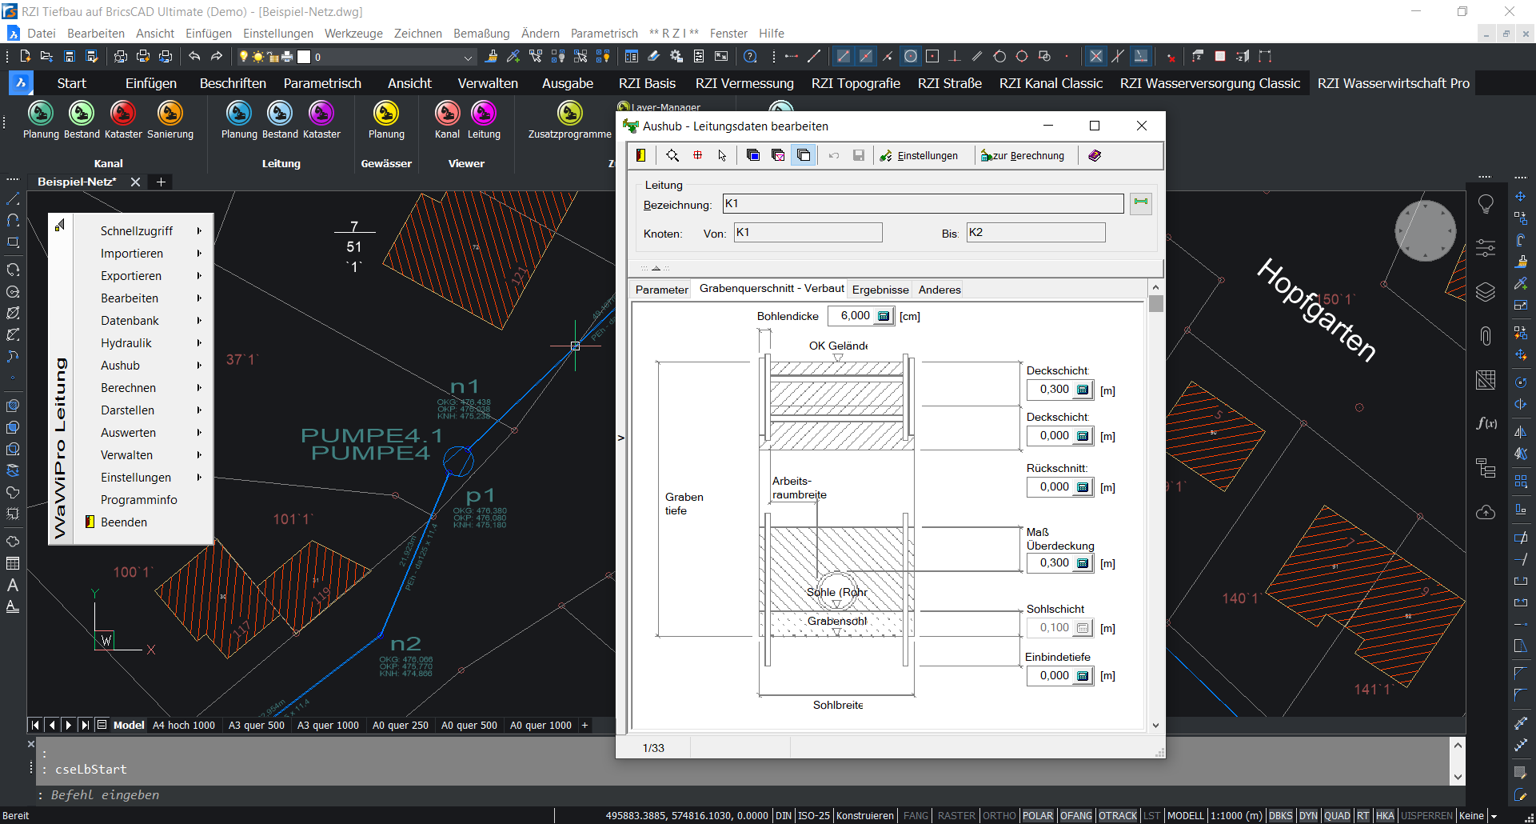This screenshot has height=824, width=1536.
Task: Click the magnifier search icon in Aushub dialog
Action: pyautogui.click(x=672, y=155)
